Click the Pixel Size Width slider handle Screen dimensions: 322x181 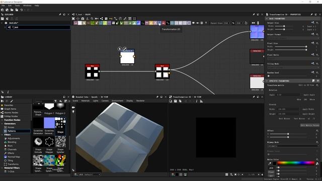pos(306,47)
